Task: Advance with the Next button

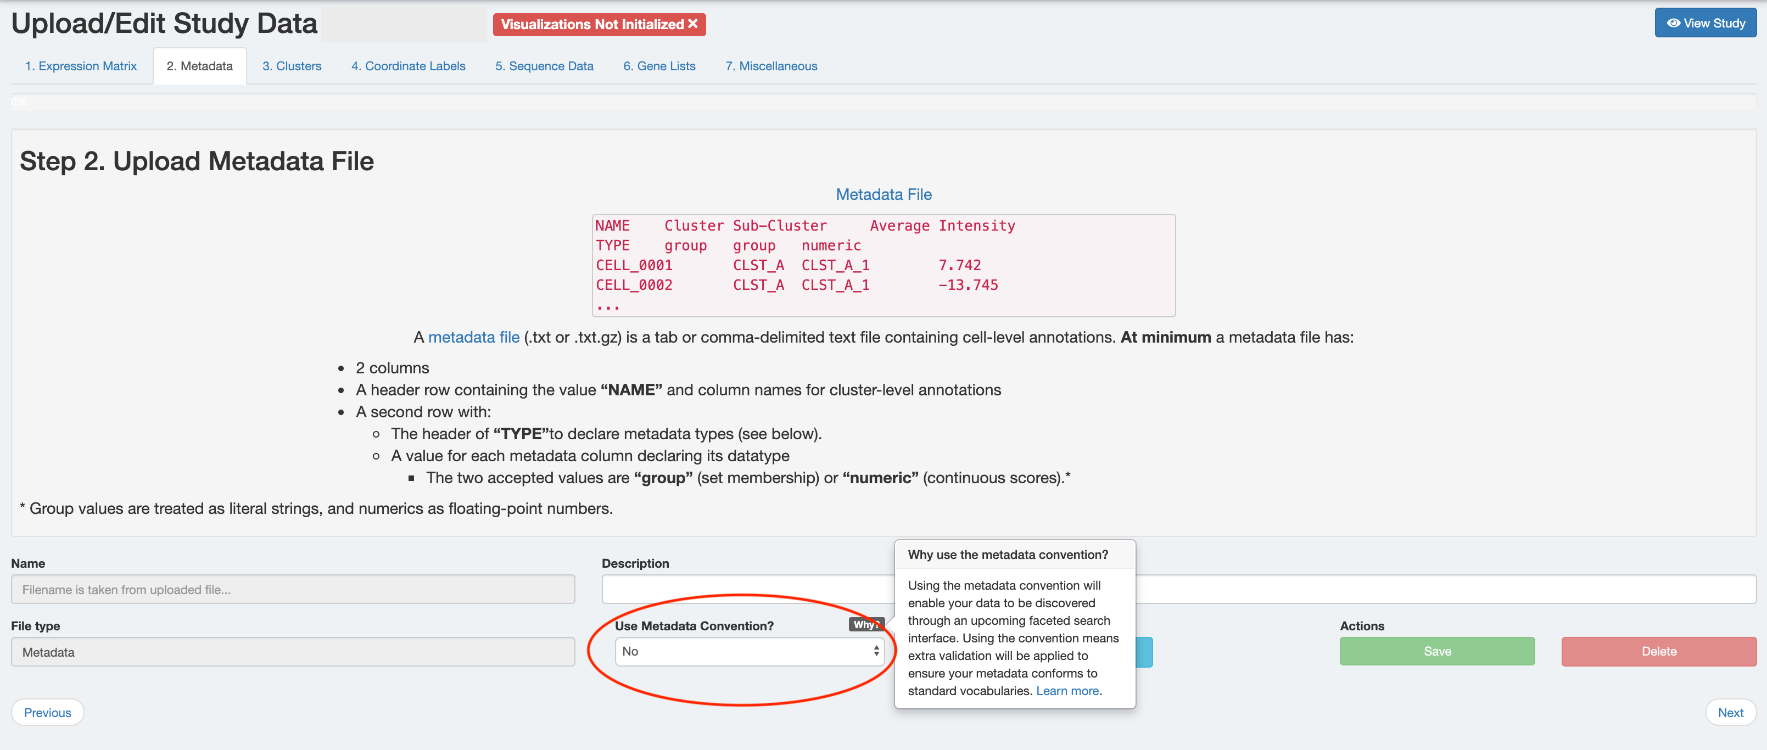Action: click(1731, 712)
